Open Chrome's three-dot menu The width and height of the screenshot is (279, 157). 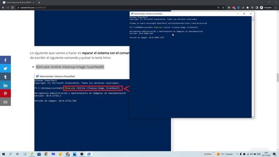276,8
